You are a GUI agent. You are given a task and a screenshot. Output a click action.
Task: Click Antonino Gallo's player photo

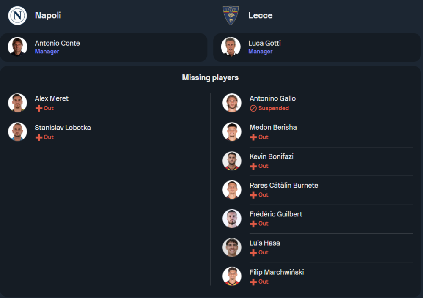click(x=232, y=103)
